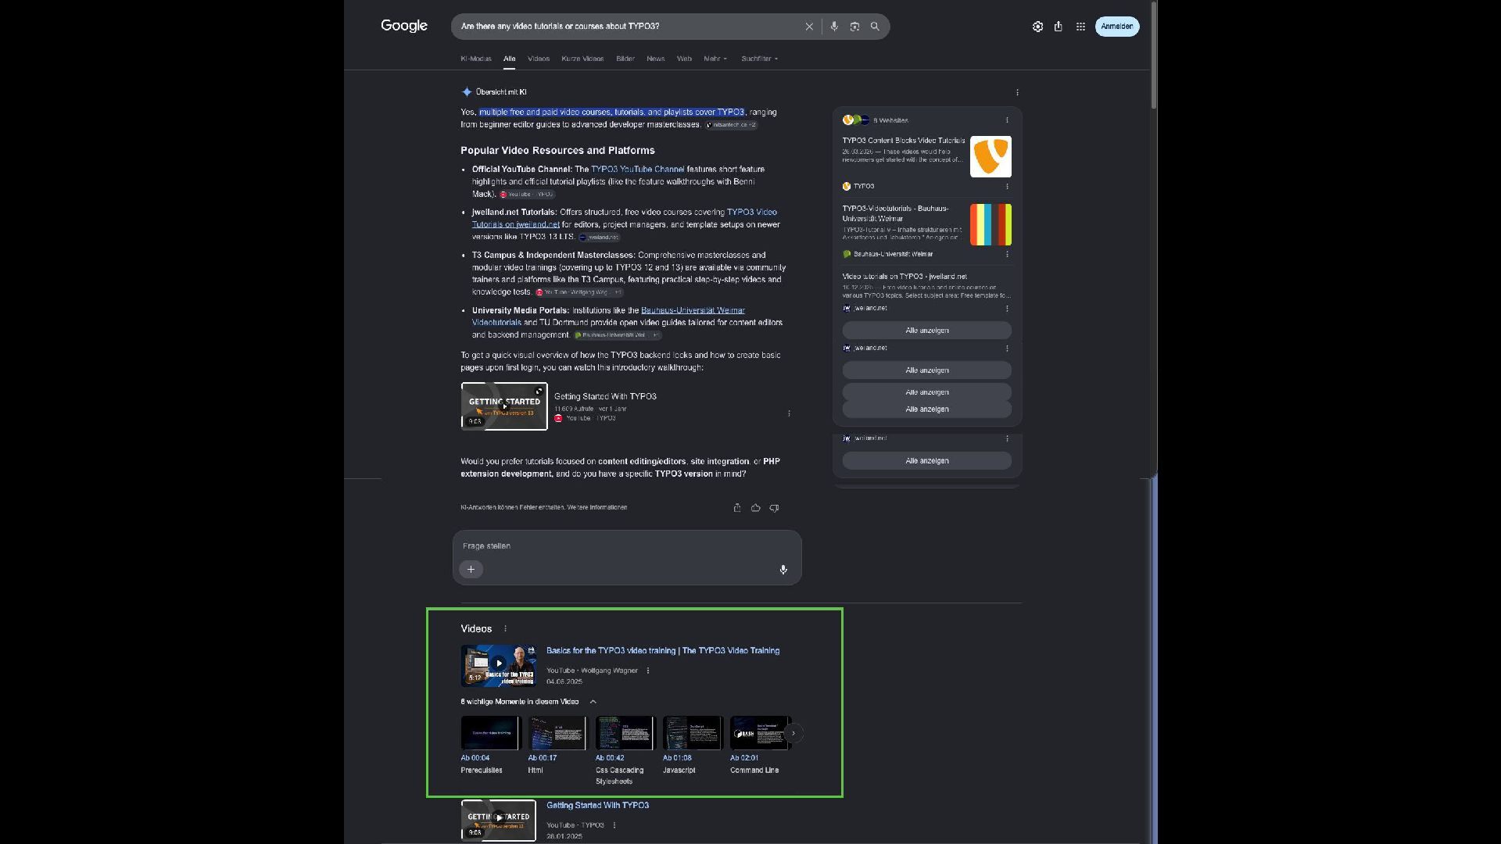Open Basics for the TYPO3 video training link
The width and height of the screenshot is (1501, 844).
[663, 651]
